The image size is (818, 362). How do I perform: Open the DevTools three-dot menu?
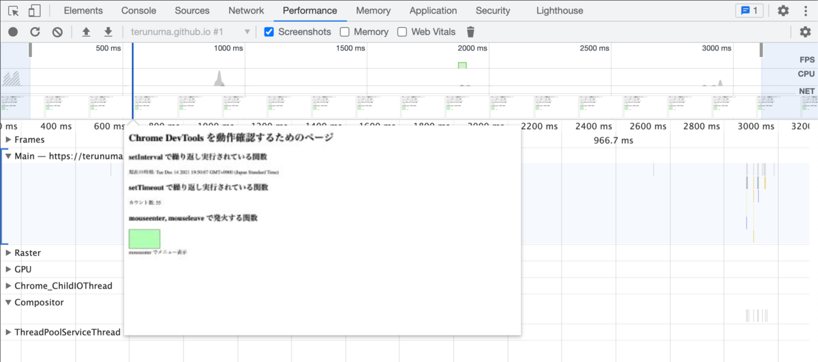coord(804,11)
